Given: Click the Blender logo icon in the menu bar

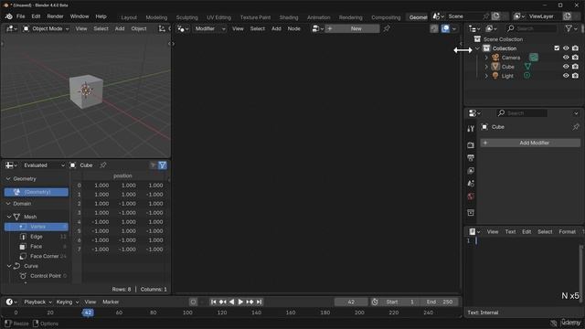Looking at the screenshot, I should pos(8,16).
